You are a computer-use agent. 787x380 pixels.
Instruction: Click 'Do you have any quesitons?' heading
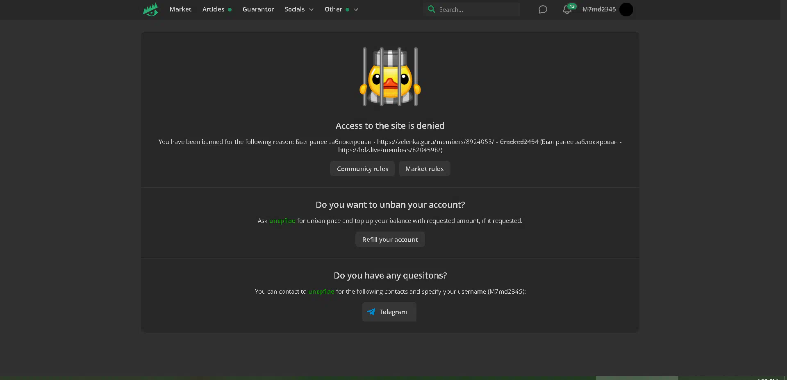coord(390,276)
